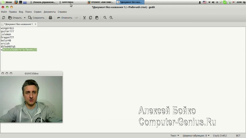Launch the terminal from panel launcher
The image size is (246, 138).
20,2
